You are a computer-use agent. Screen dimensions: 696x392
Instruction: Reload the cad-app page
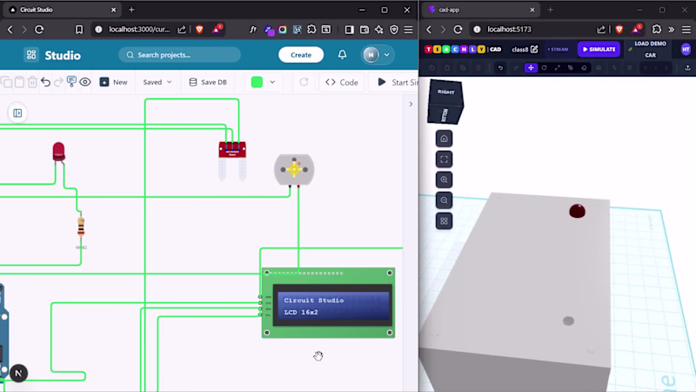(458, 30)
